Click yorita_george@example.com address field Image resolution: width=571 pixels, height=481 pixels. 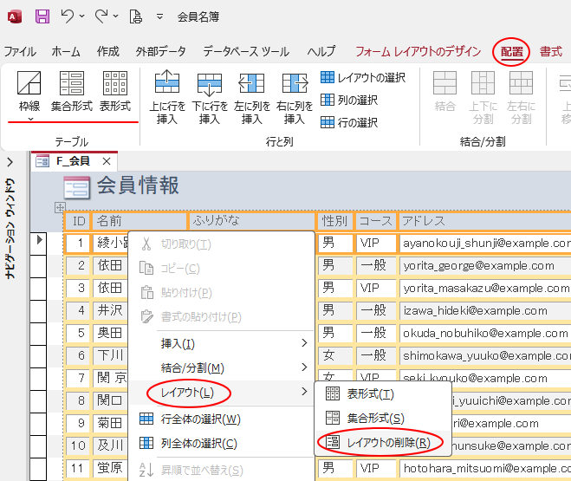[485, 265]
